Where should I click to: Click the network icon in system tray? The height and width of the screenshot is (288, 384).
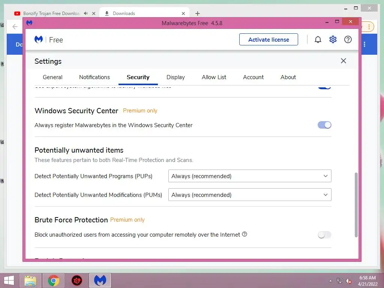[340, 281]
